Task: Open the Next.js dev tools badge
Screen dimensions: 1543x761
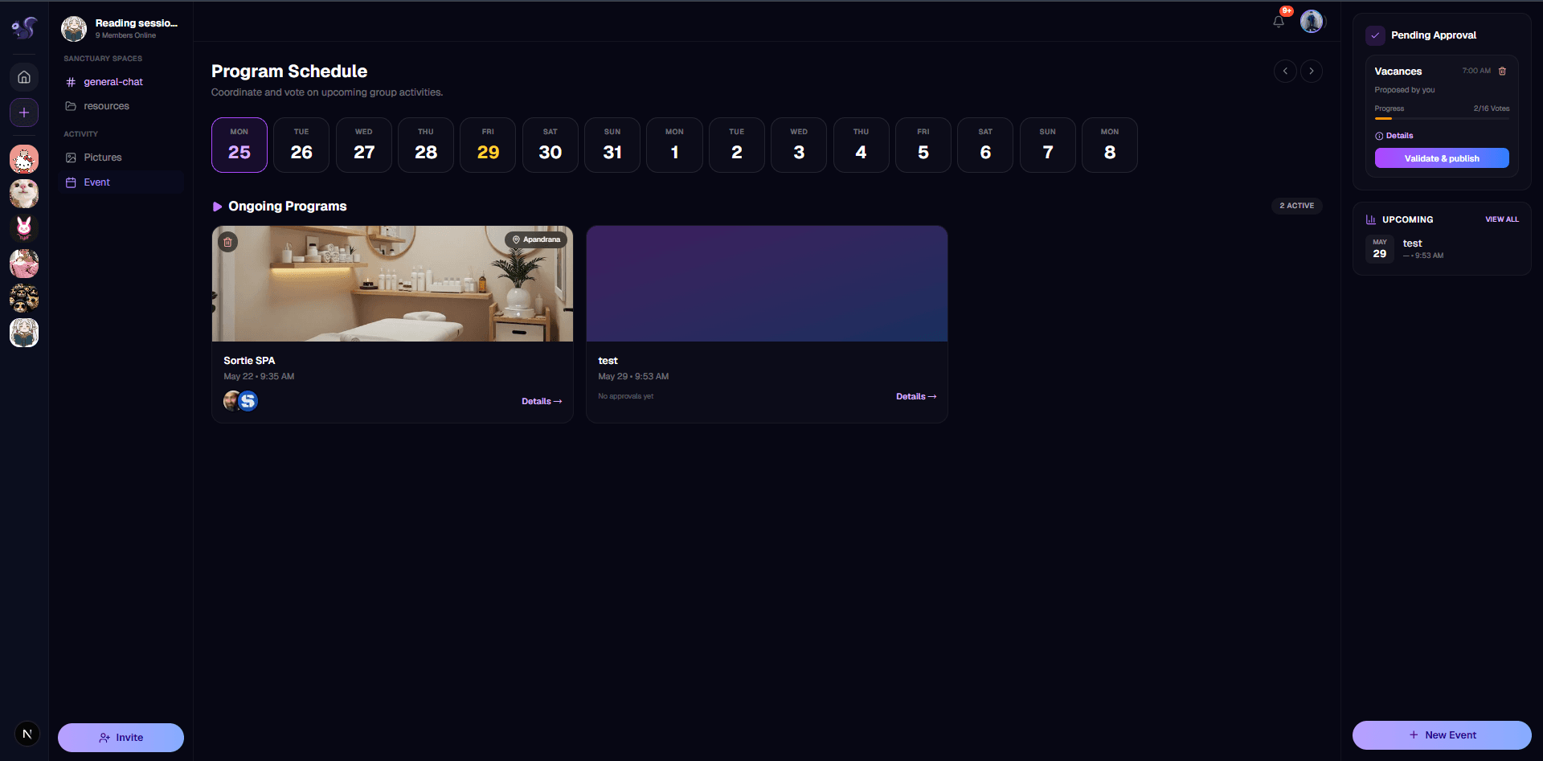Action: pyautogui.click(x=27, y=734)
